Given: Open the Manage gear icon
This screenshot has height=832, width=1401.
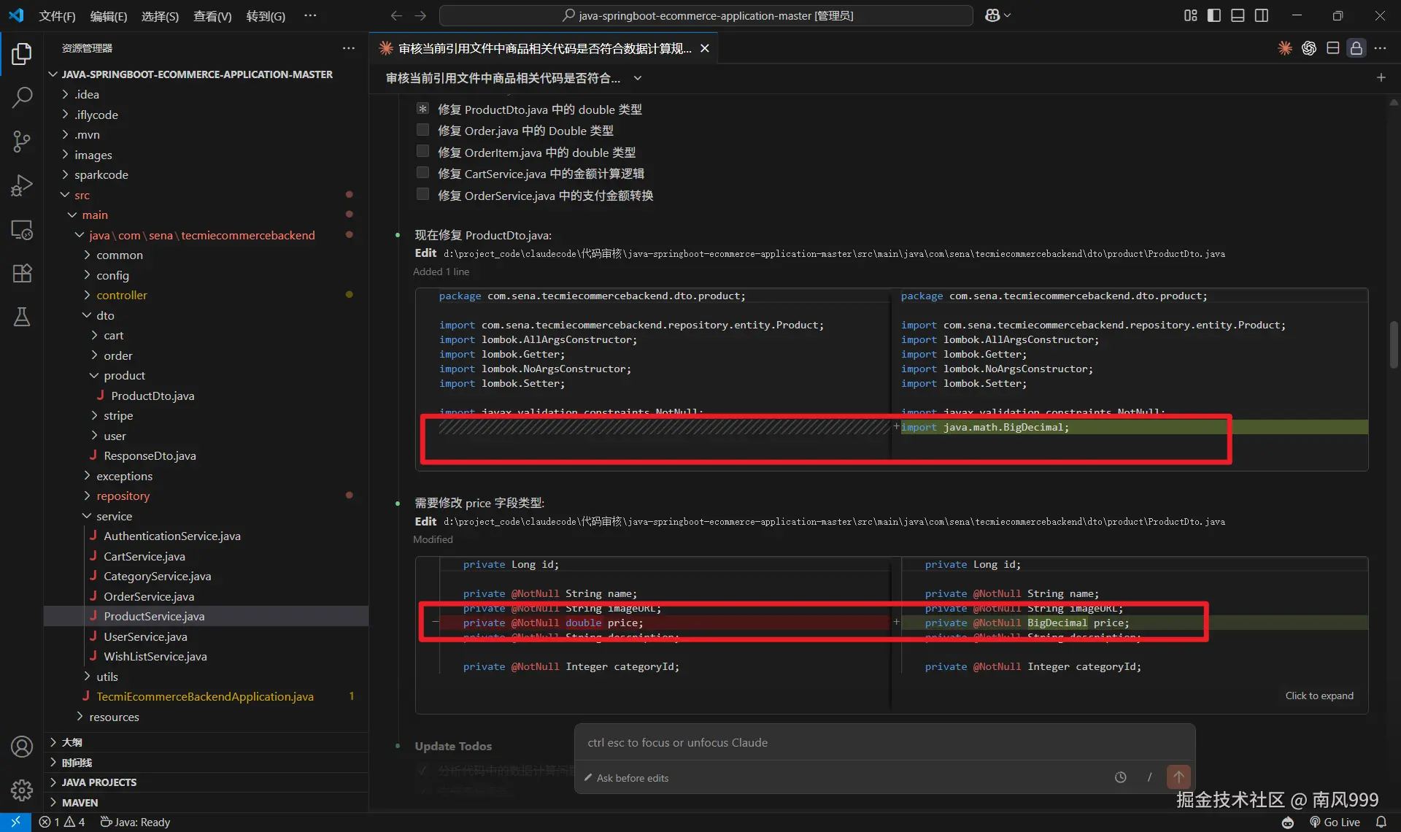Looking at the screenshot, I should [x=22, y=790].
